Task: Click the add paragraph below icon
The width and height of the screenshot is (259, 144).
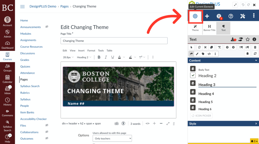Action: click(247, 47)
